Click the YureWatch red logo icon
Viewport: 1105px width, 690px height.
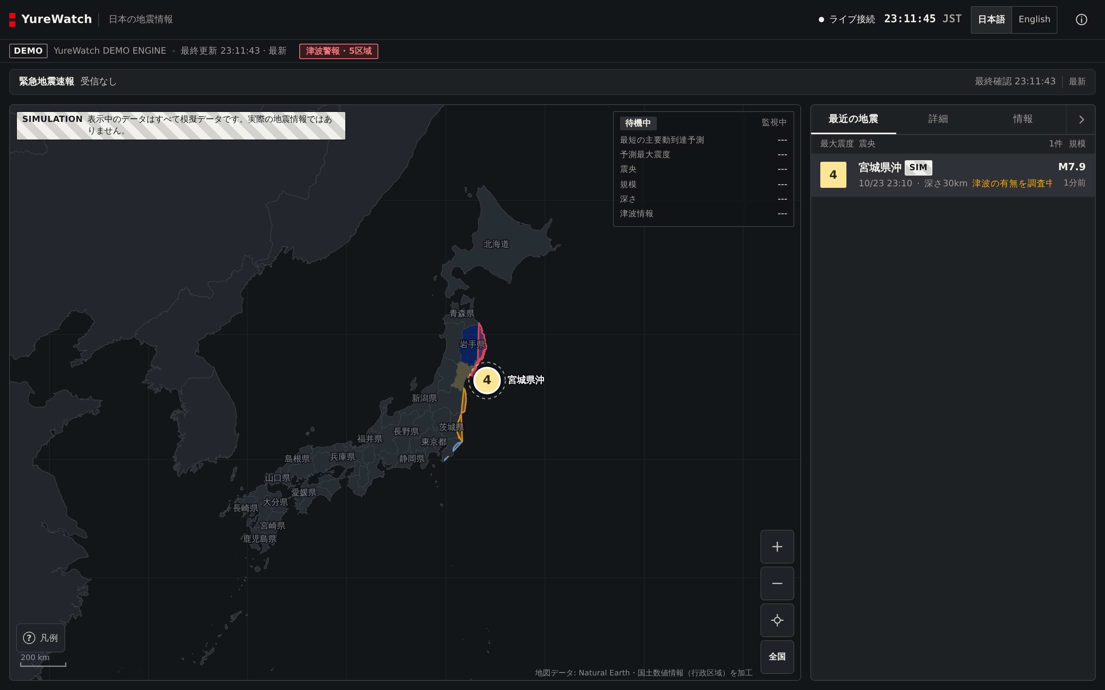12,20
